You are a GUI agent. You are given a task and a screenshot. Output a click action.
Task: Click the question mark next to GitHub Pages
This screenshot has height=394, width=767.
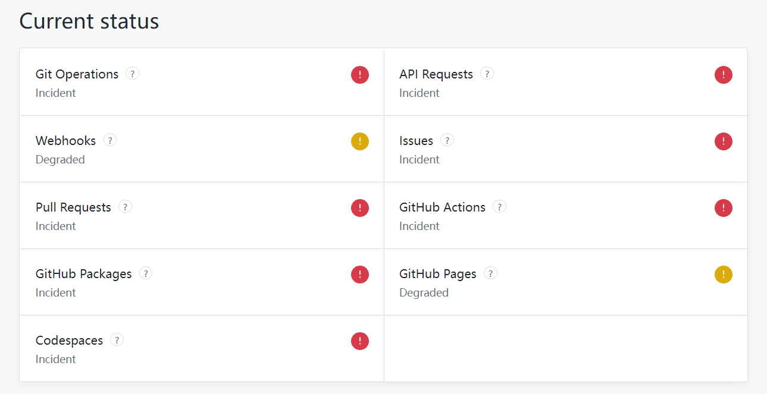[490, 273]
